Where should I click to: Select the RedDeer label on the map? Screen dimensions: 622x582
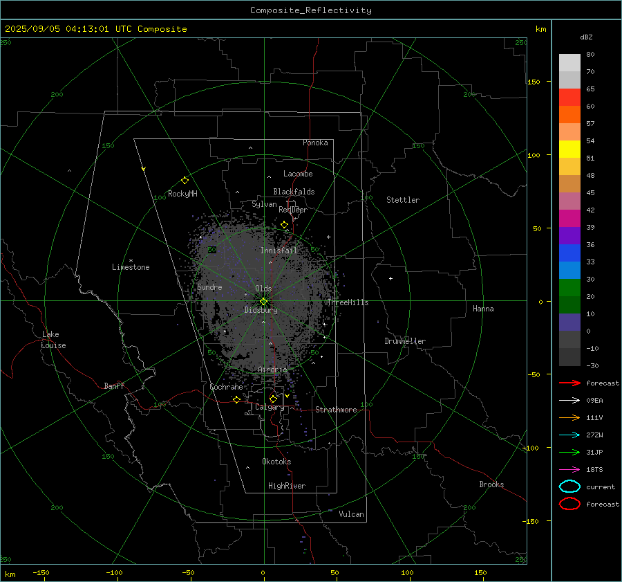[x=293, y=210]
